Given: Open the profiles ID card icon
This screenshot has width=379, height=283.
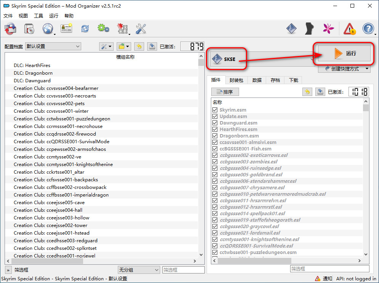Looking at the screenshot, I should point(66,29).
